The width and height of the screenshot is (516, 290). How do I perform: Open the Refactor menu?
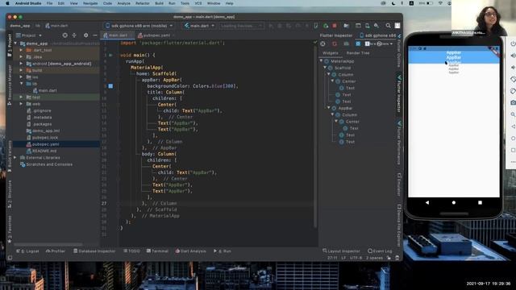(x=143, y=3)
